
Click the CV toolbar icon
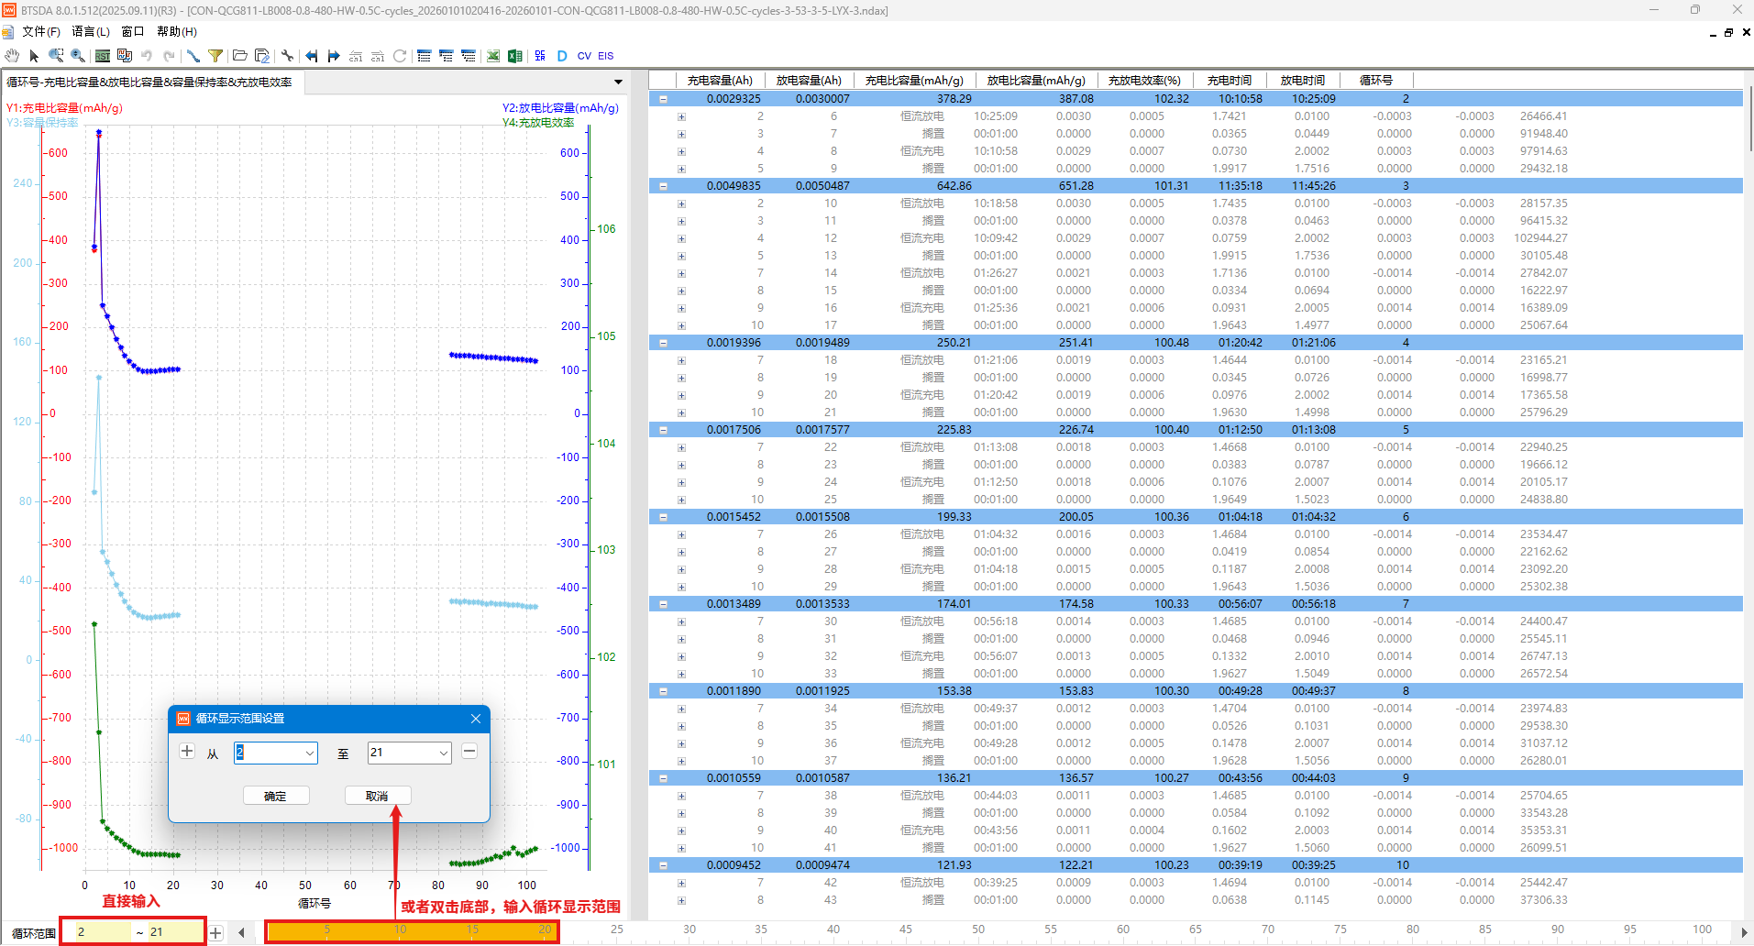[584, 56]
